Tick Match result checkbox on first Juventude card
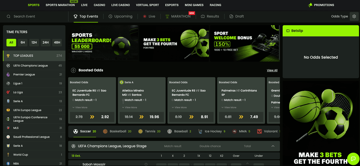The image size is (360, 166). tap(73, 100)
